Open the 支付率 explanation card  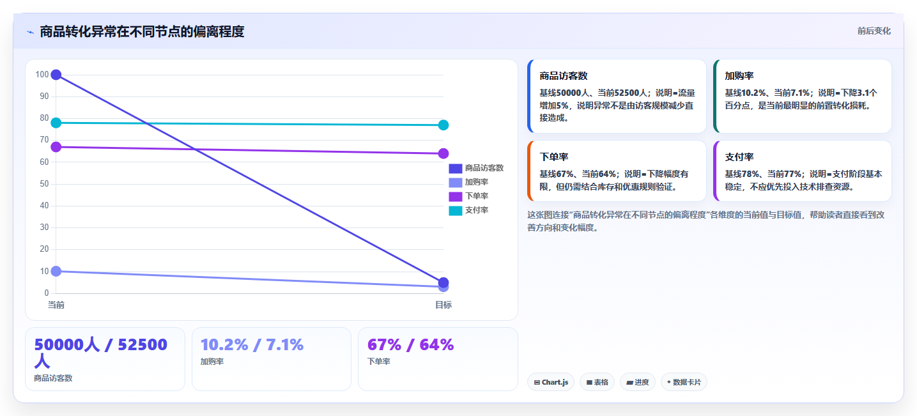[x=802, y=171]
